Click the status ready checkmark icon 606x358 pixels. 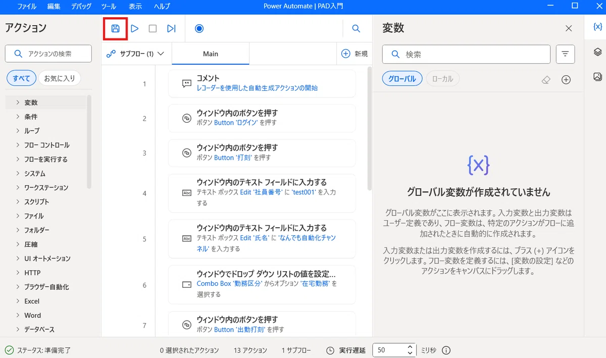pyautogui.click(x=9, y=350)
